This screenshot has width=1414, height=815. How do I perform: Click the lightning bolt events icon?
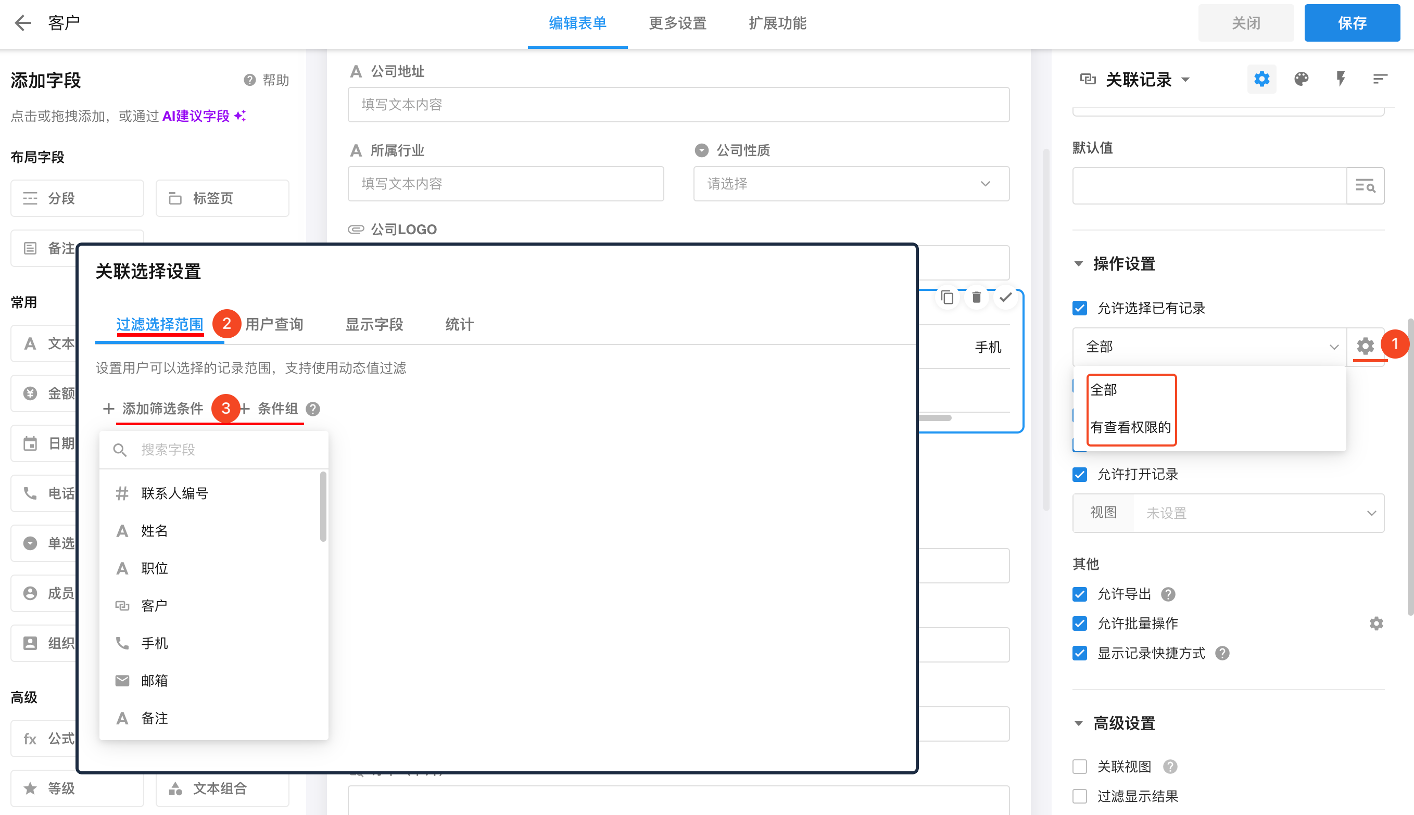[x=1341, y=79]
